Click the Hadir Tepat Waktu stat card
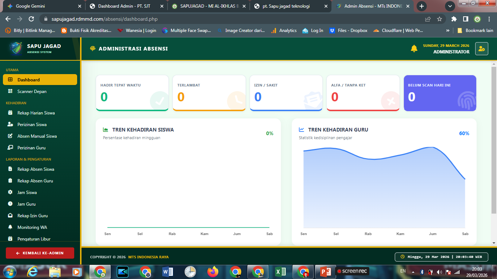497x279 pixels. (132, 93)
